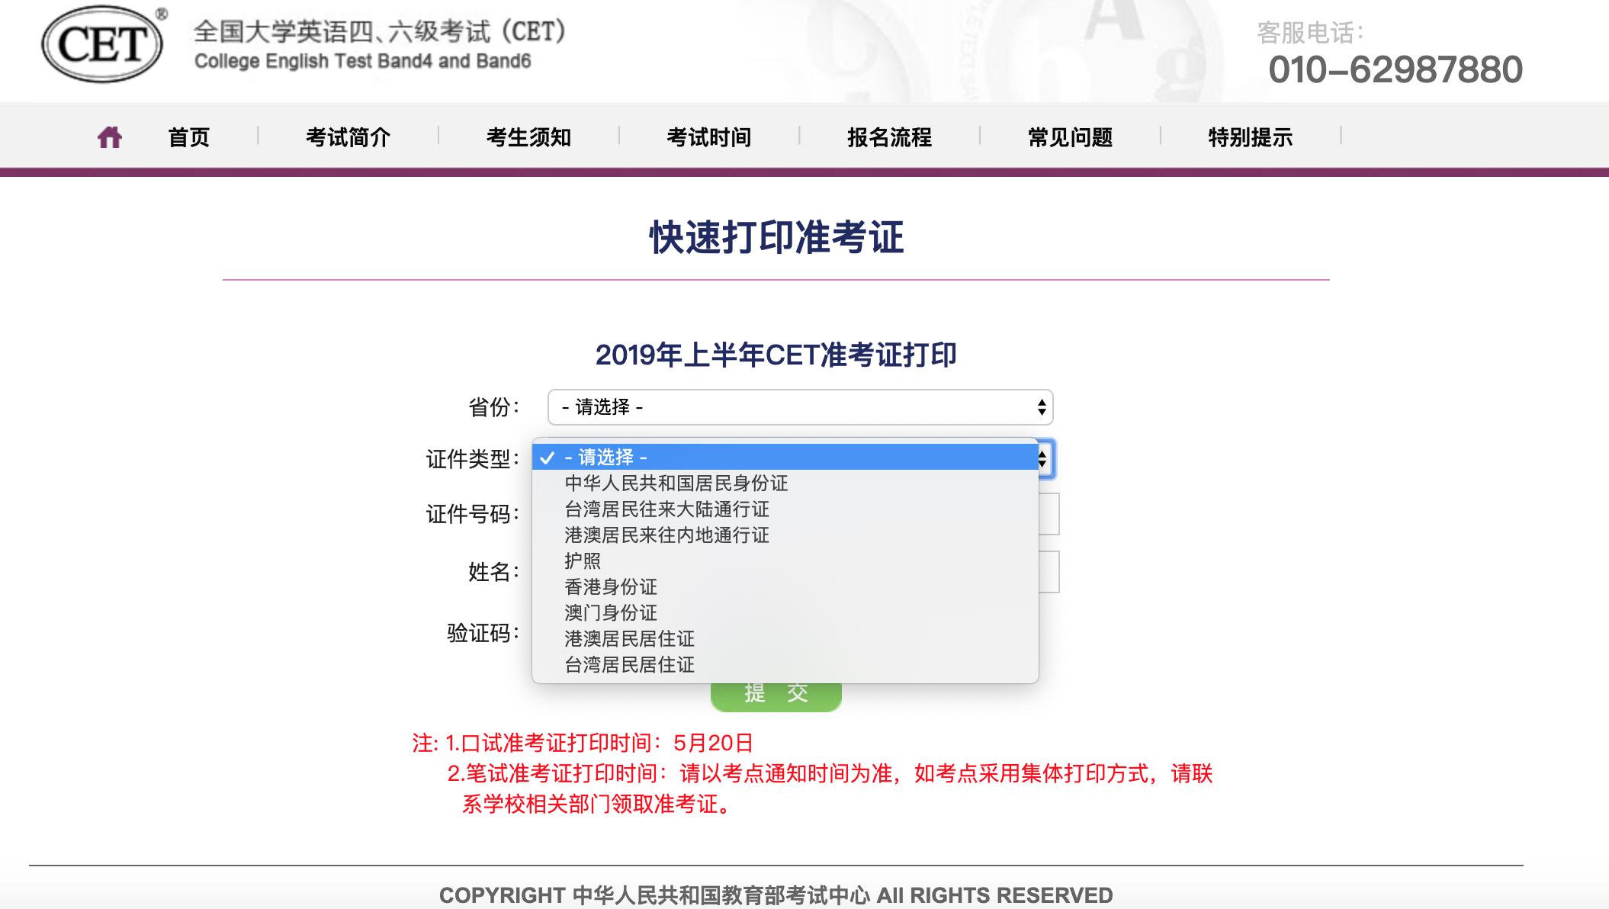Select '香港身份证' from the dropdown list
This screenshot has height=909, width=1609.
pos(612,587)
